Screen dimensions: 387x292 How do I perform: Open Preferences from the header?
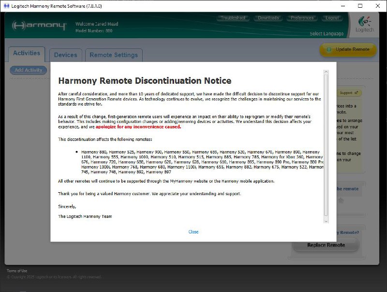tap(302, 18)
